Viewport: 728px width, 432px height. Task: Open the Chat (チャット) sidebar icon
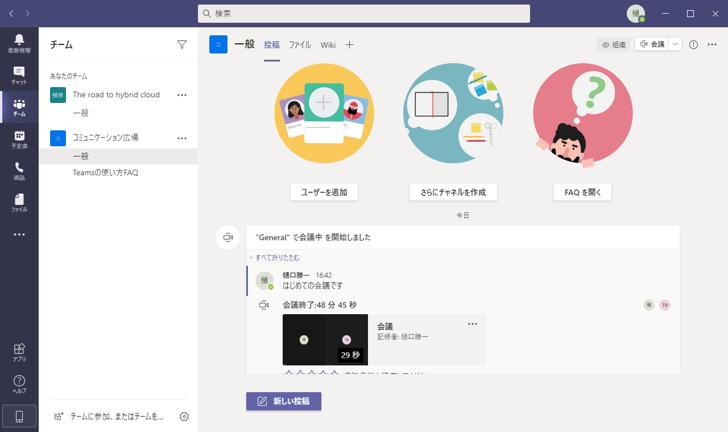click(x=19, y=75)
